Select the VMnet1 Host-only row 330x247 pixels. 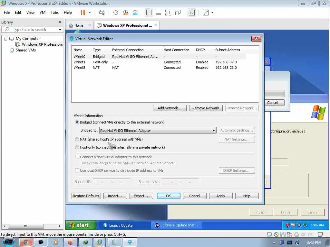click(159, 62)
